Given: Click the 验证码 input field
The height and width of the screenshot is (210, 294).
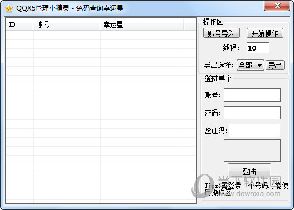Looking at the screenshot, I should [x=254, y=131].
